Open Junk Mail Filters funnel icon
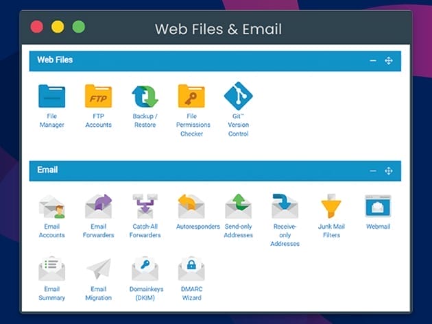 [331, 206]
